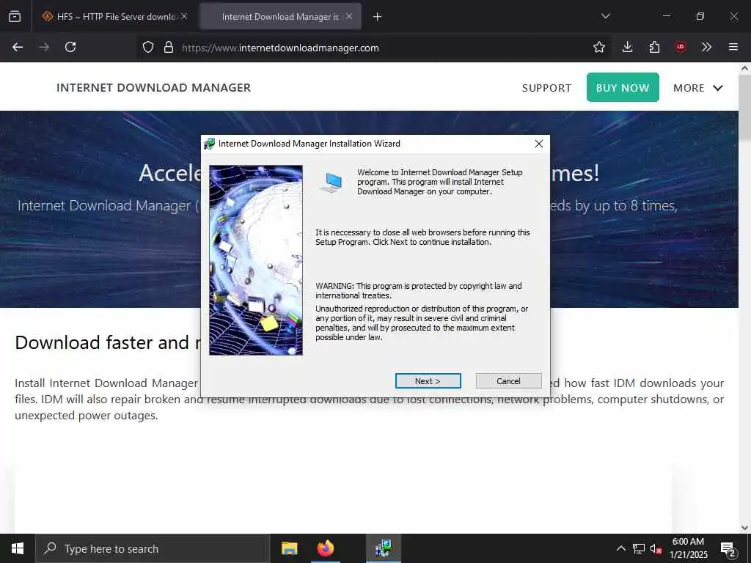Select the Internet Download Manager tab
This screenshot has width=751, height=563.
pos(280,17)
